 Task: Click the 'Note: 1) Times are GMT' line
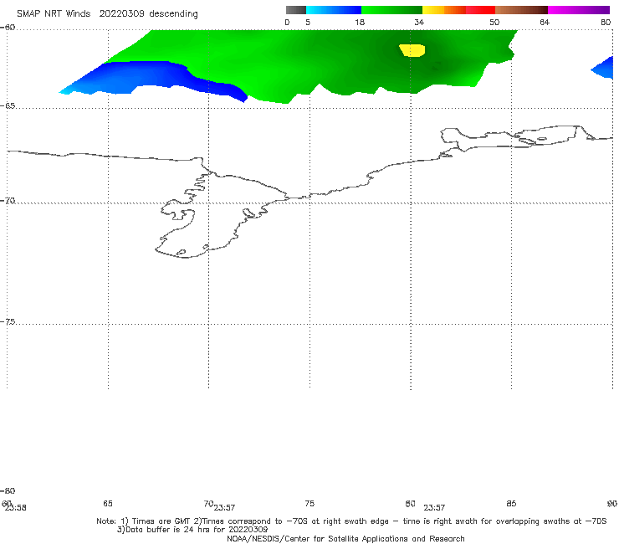click(351, 521)
